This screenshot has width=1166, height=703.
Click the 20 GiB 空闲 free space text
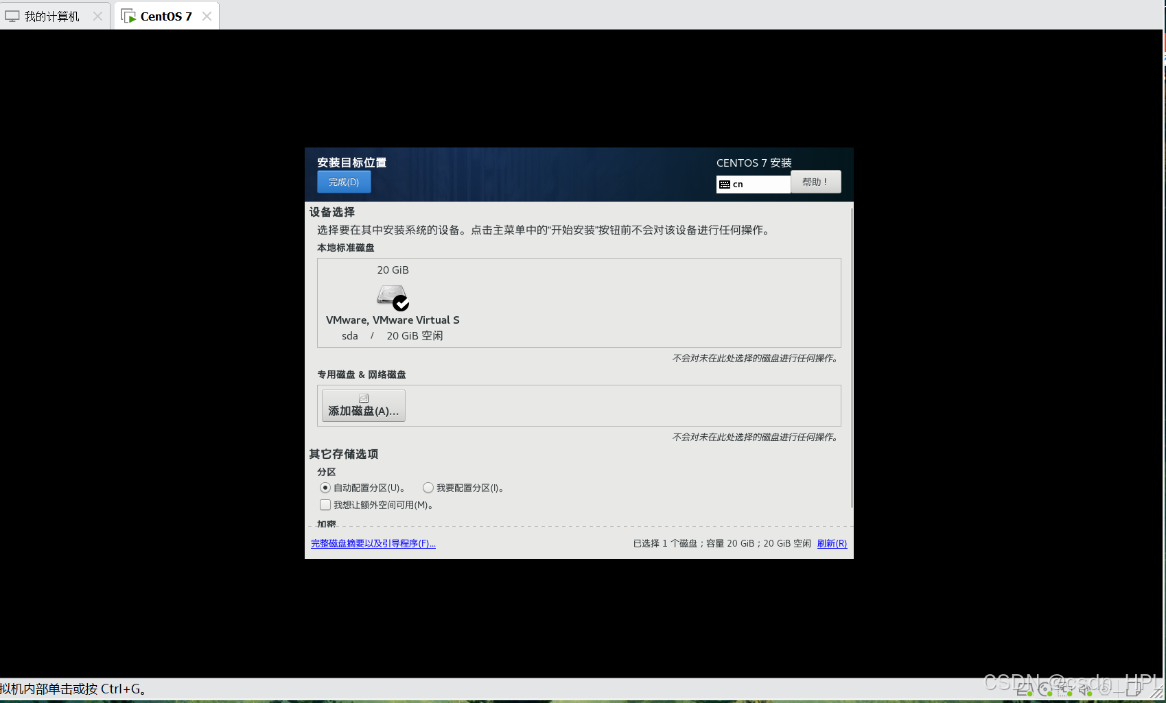tap(415, 336)
